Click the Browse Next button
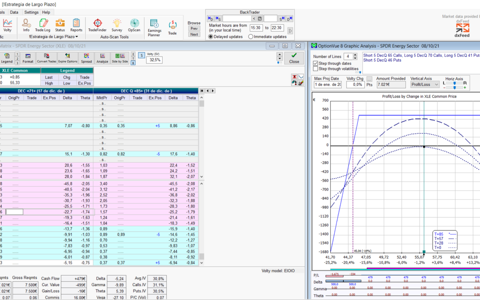The height and width of the screenshot is (300, 480). point(194,34)
